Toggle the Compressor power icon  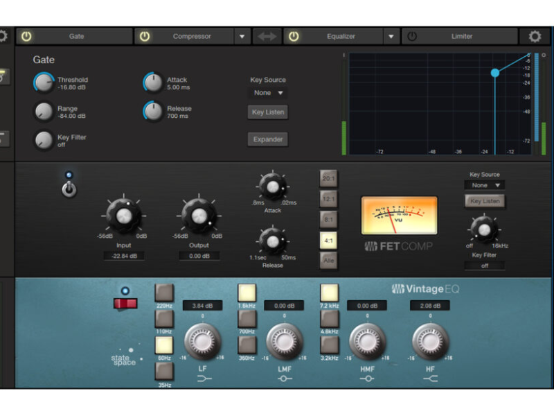[145, 36]
